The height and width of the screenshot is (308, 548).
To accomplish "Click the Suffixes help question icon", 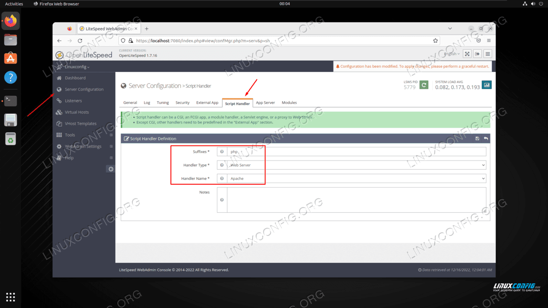I will (222, 151).
